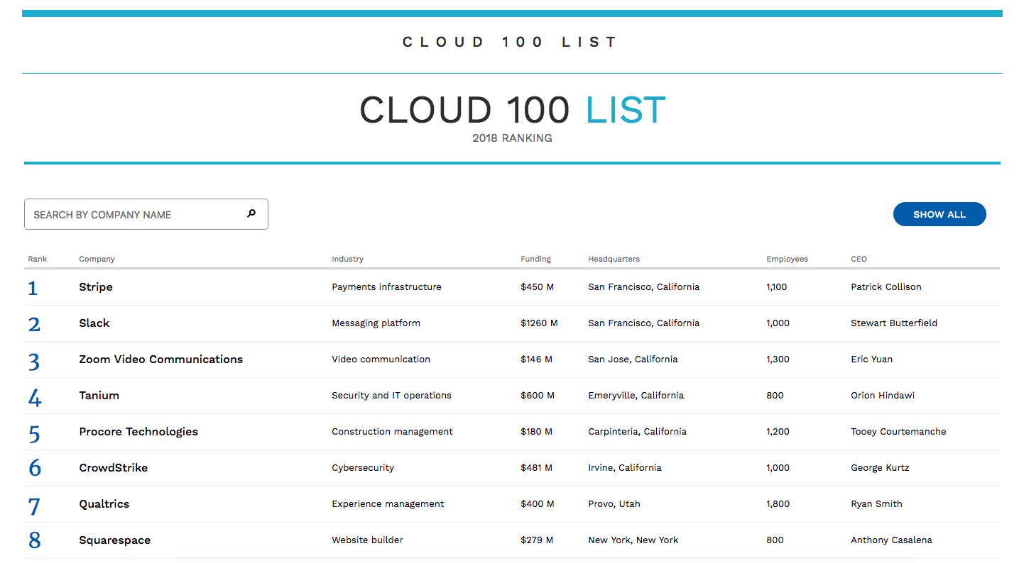Viewport: 1019px width, 563px height.
Task: Select the Qualtrics company name
Action: pyautogui.click(x=104, y=504)
